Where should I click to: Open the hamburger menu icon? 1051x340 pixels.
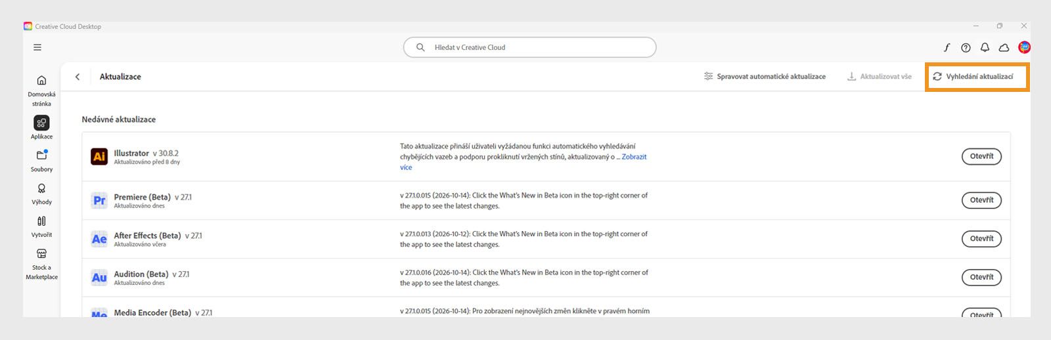37,47
